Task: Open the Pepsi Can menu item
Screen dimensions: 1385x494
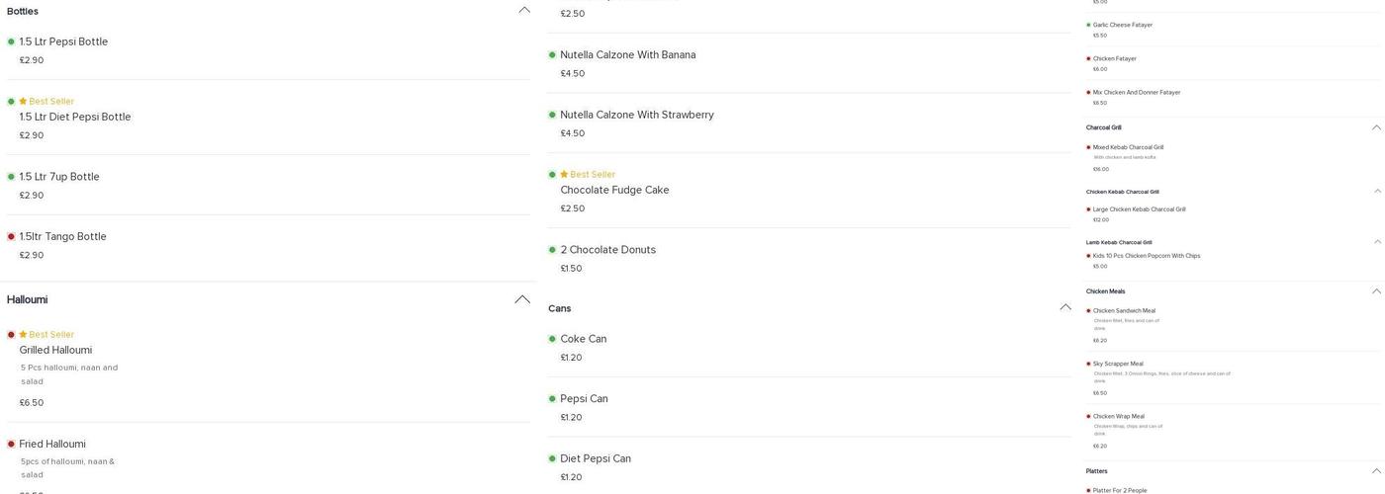Action: (x=584, y=399)
